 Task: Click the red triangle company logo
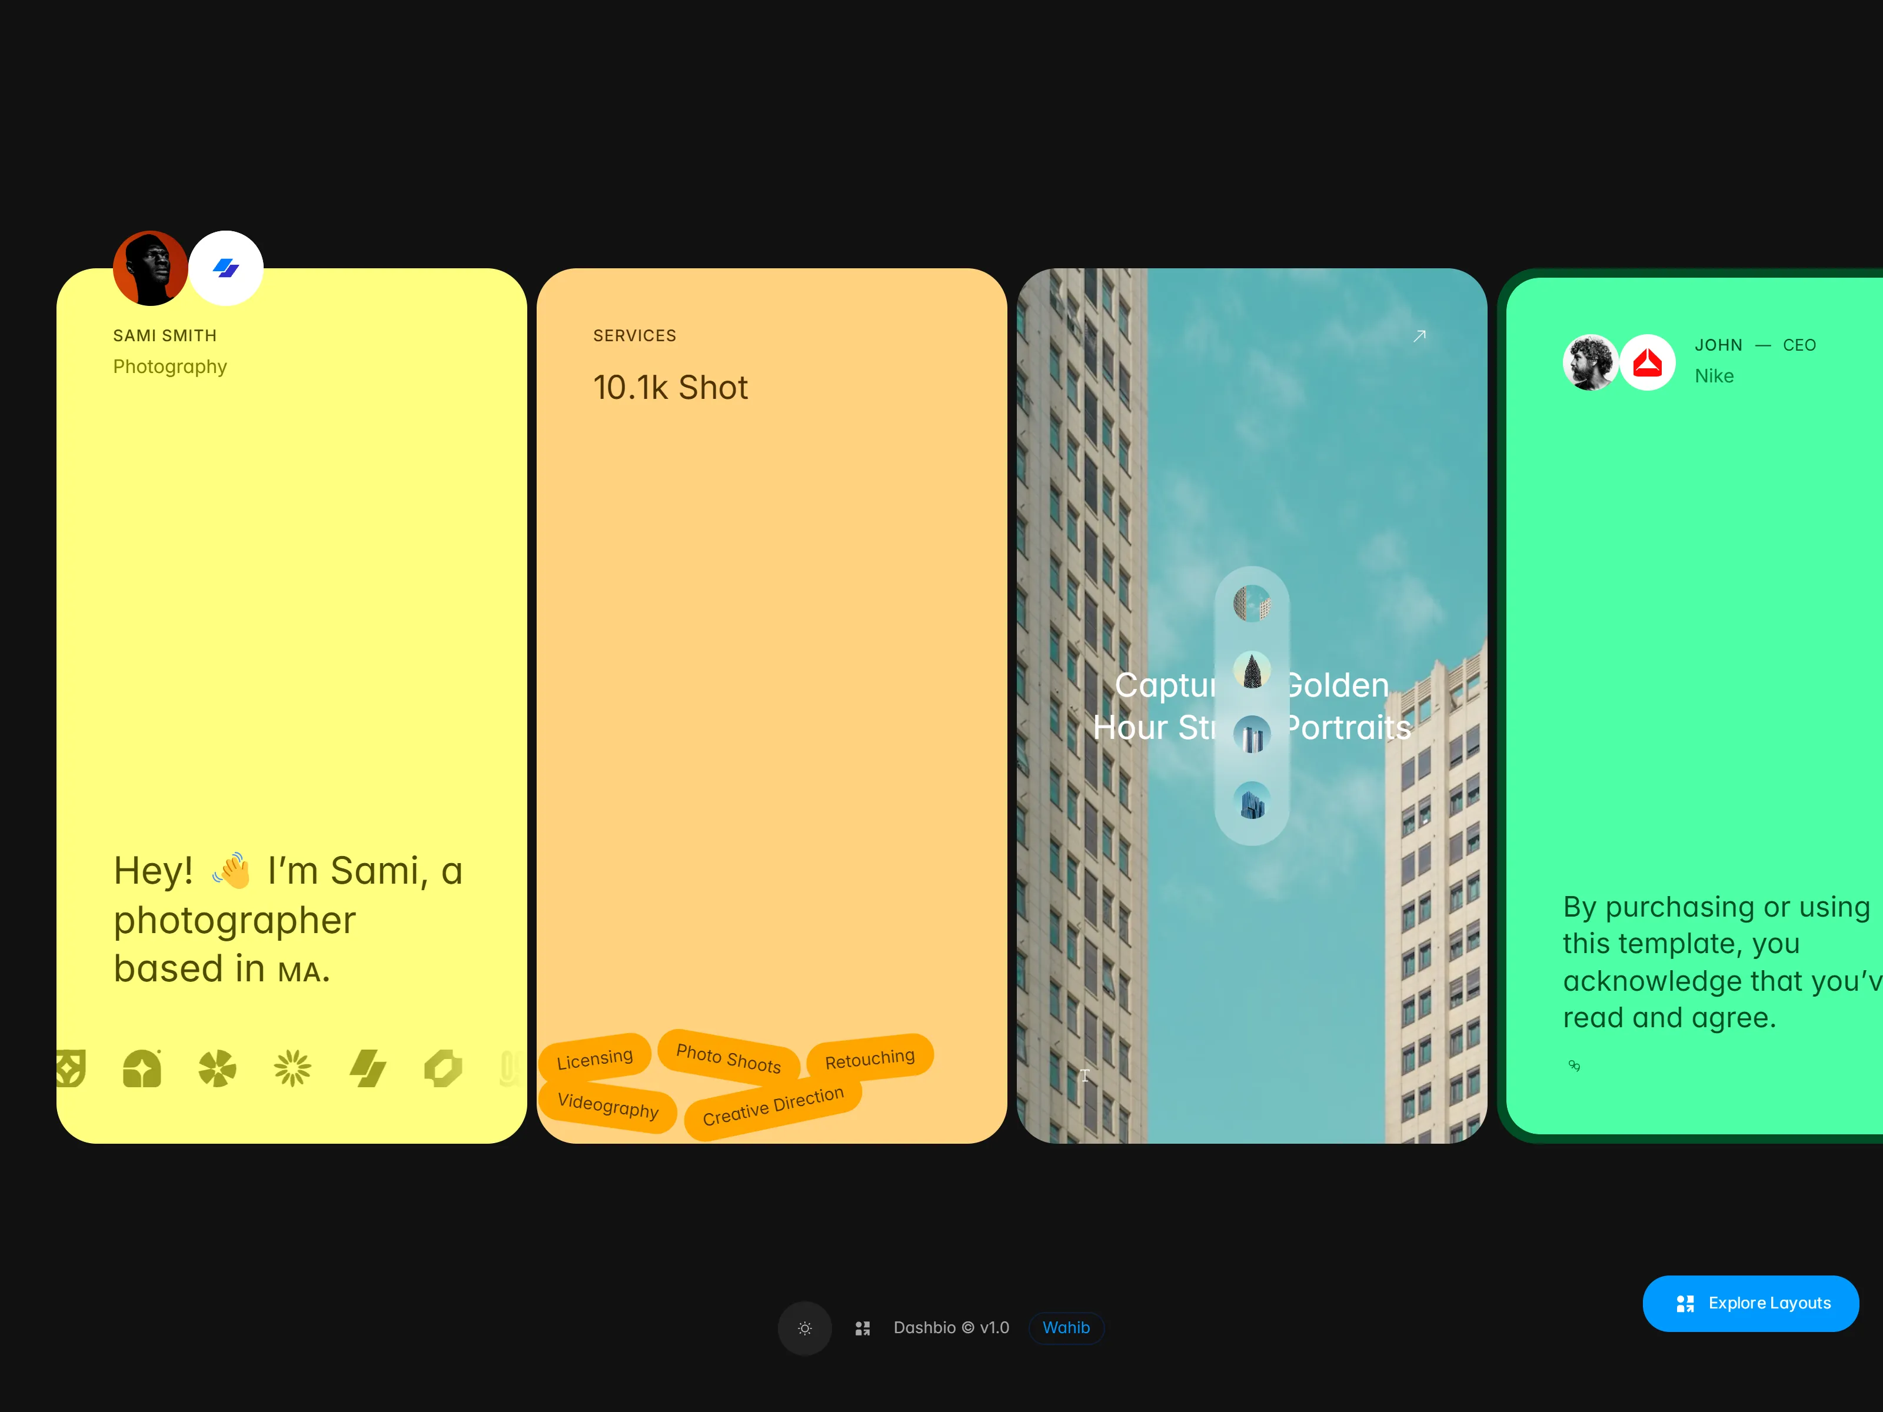click(1647, 362)
